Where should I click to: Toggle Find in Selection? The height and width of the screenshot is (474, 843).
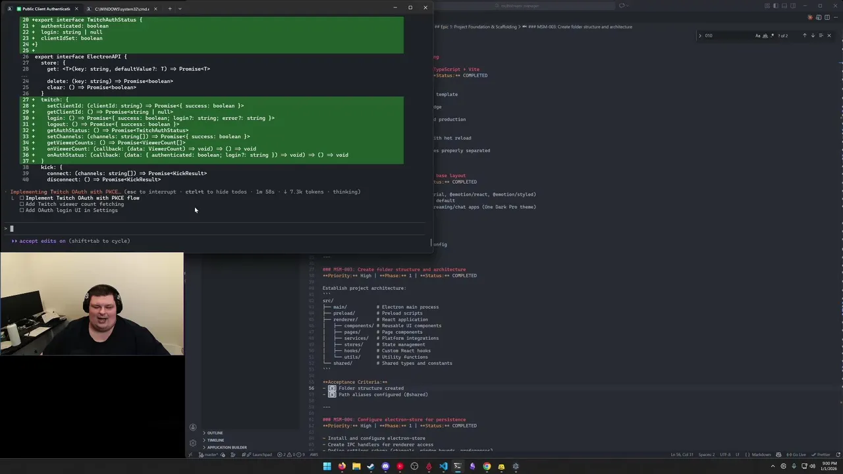coord(821,36)
